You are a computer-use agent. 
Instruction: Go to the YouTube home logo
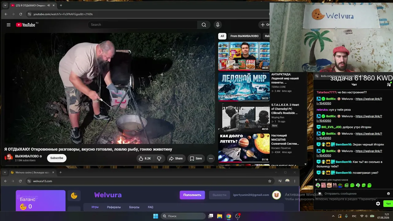coord(25,25)
